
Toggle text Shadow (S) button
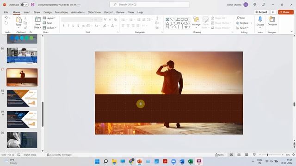78,26
